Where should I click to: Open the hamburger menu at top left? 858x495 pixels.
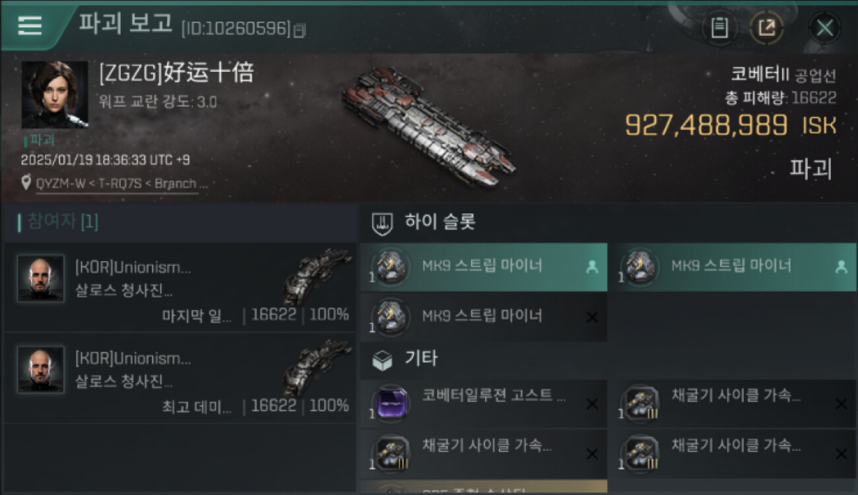click(x=30, y=25)
